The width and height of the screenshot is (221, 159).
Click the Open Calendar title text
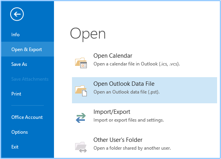(113, 56)
